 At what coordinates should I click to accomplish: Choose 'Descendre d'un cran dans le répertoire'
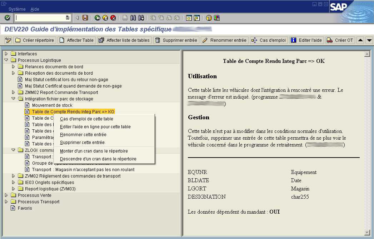pos(98,159)
